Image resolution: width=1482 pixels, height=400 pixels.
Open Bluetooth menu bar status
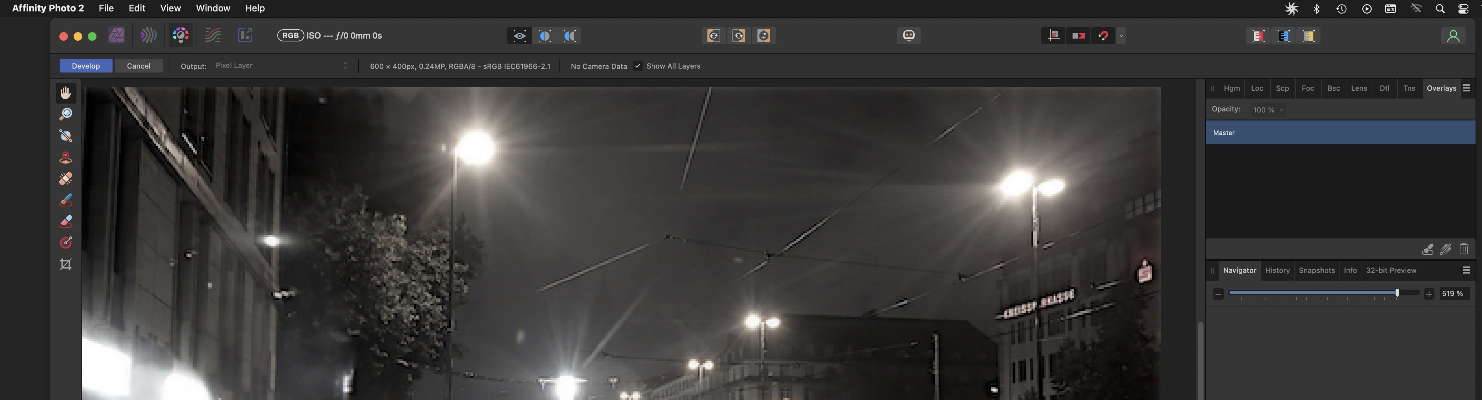coord(1317,9)
